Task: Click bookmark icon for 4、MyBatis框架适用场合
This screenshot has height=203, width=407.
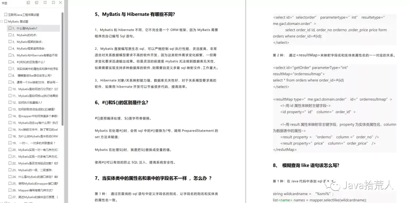Action: pos(10,49)
